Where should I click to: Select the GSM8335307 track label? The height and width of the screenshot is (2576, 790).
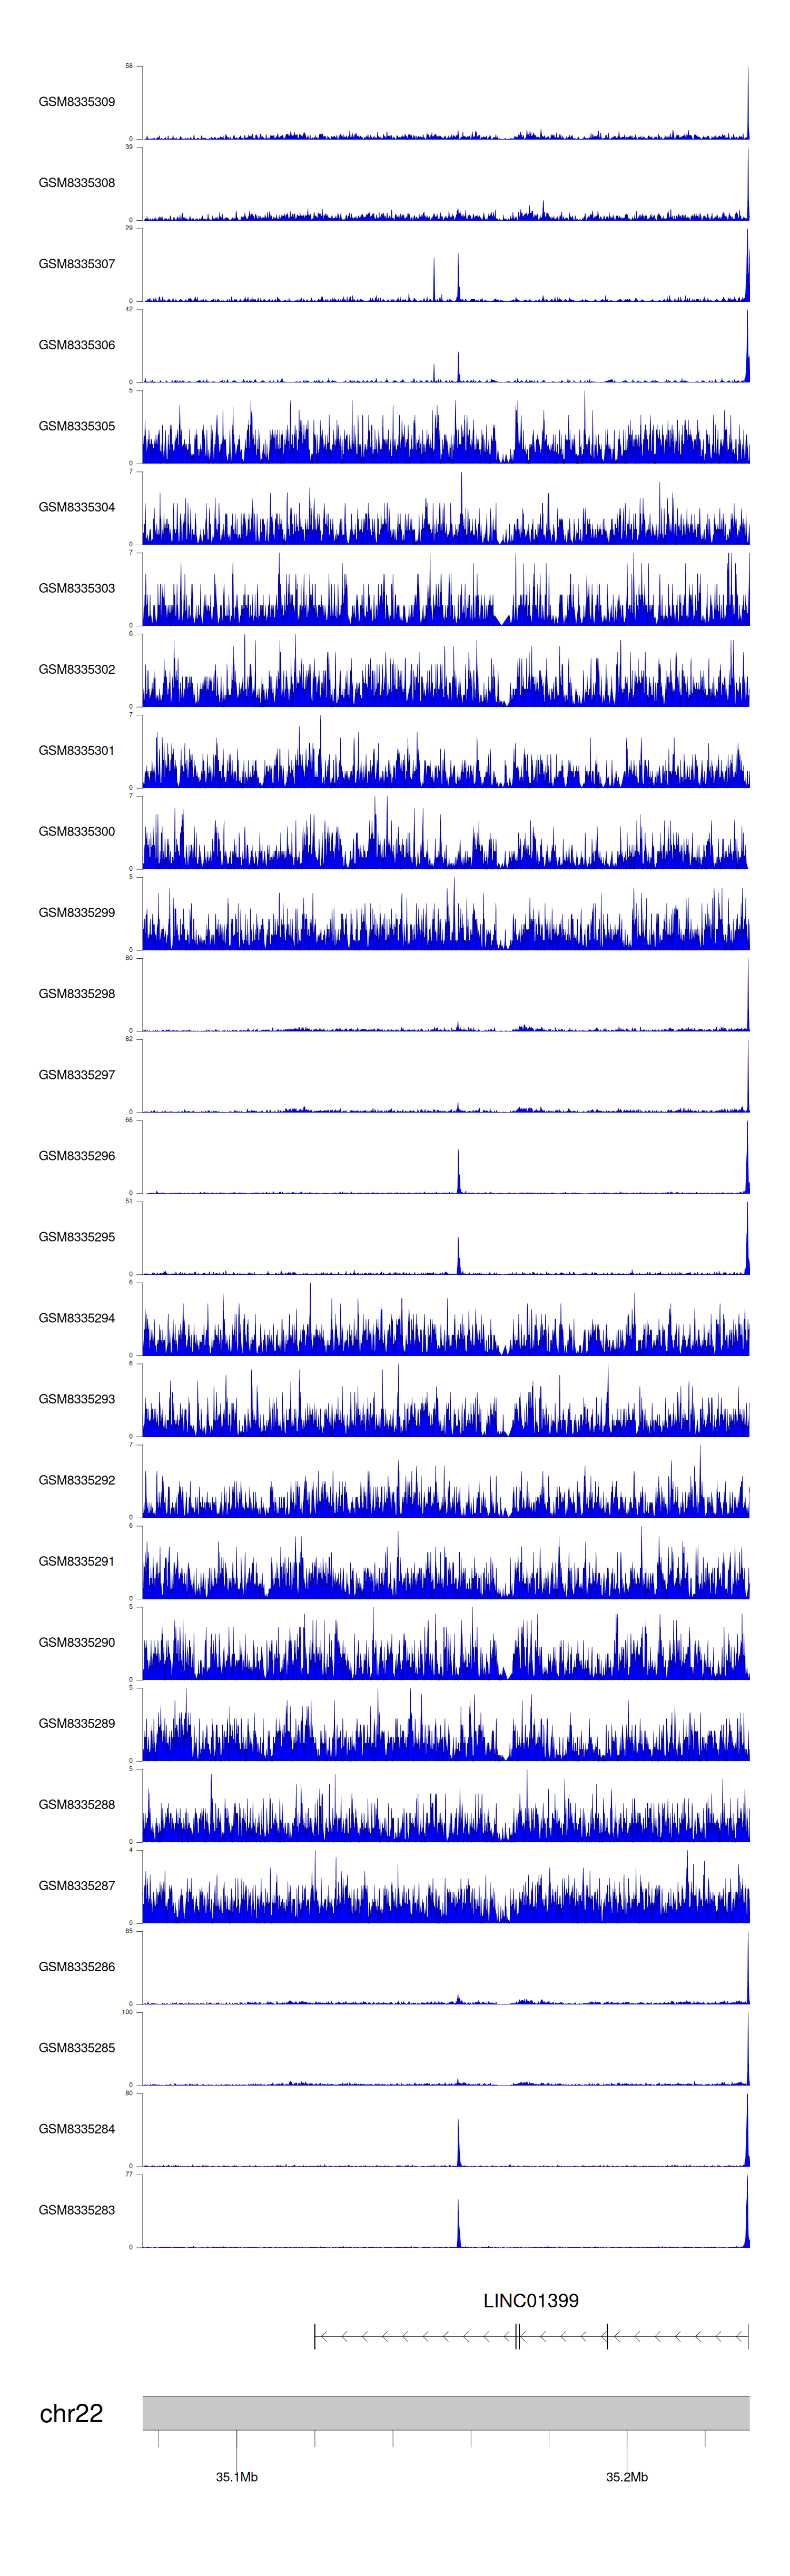[76, 264]
